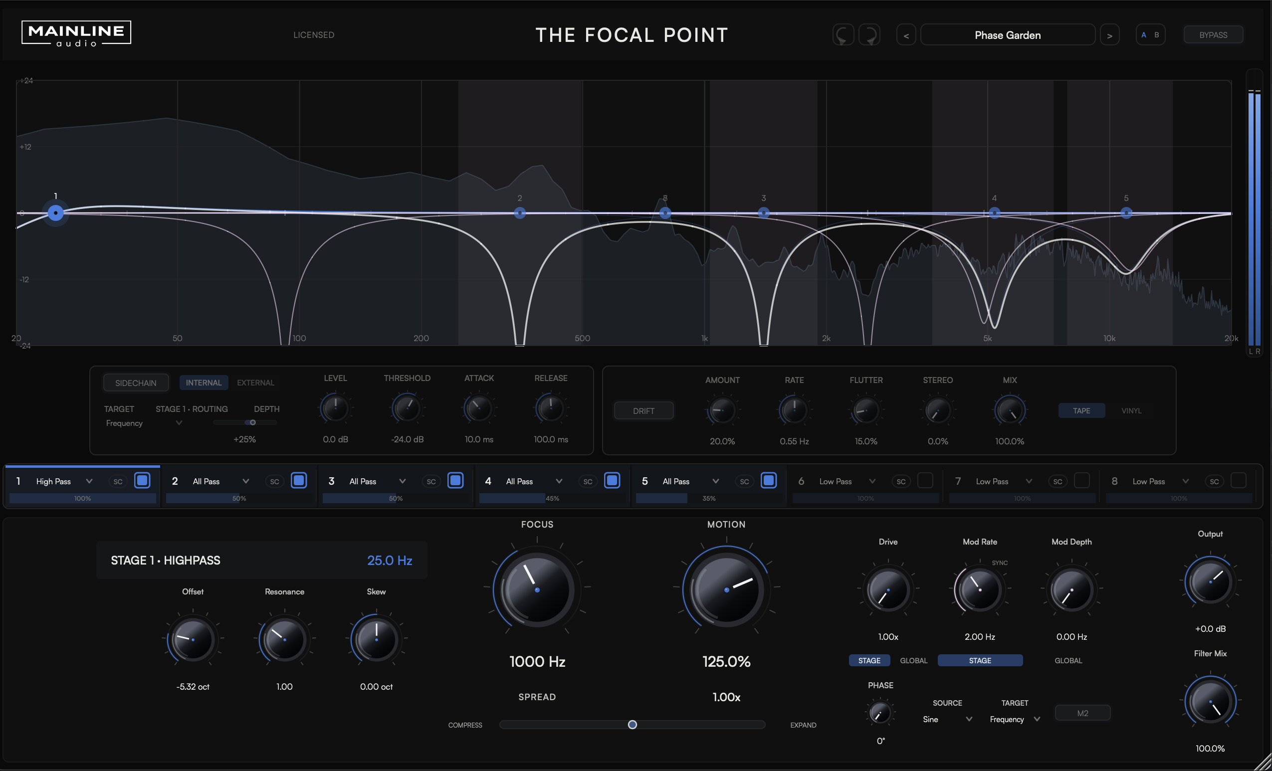Click the Skew knob
Image resolution: width=1272 pixels, height=771 pixels.
point(376,639)
